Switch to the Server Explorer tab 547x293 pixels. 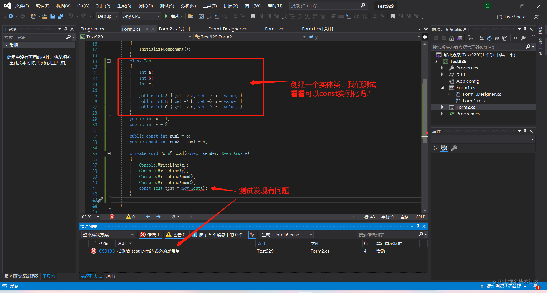point(21,276)
